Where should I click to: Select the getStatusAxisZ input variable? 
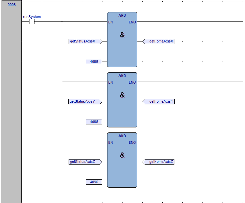(x=85, y=162)
